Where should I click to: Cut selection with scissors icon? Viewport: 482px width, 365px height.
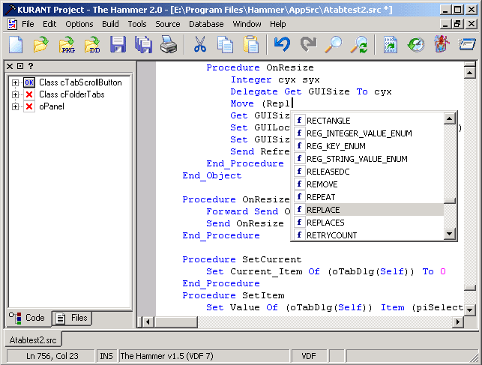pos(200,45)
